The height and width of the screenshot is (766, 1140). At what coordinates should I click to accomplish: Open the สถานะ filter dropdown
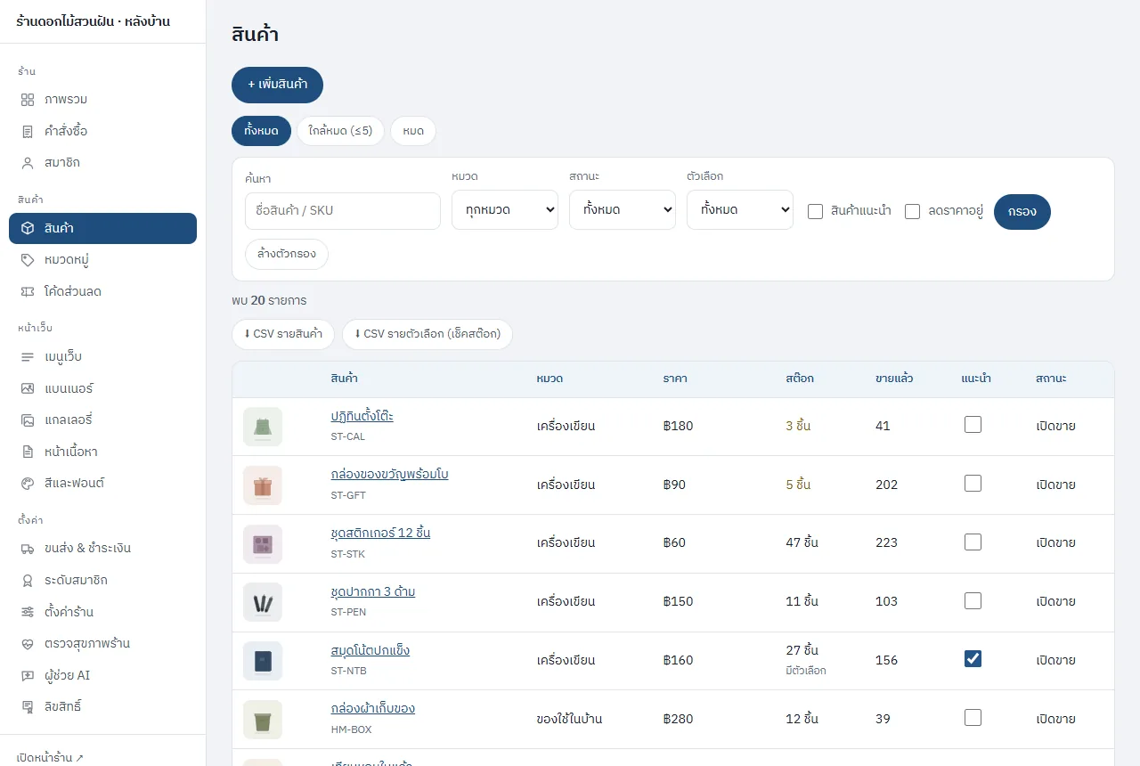pyautogui.click(x=623, y=210)
